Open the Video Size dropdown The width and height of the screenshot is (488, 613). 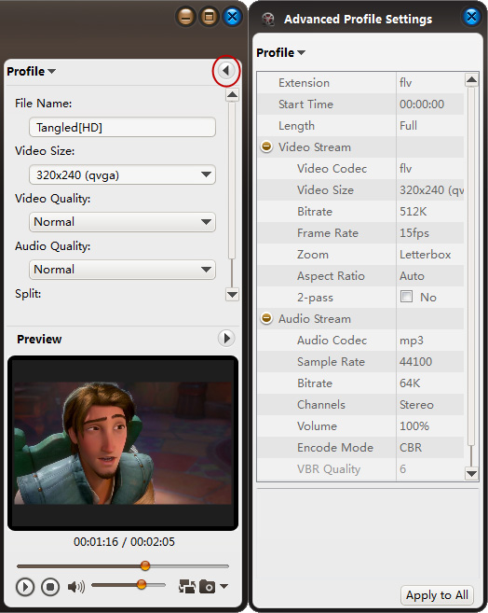(x=122, y=174)
